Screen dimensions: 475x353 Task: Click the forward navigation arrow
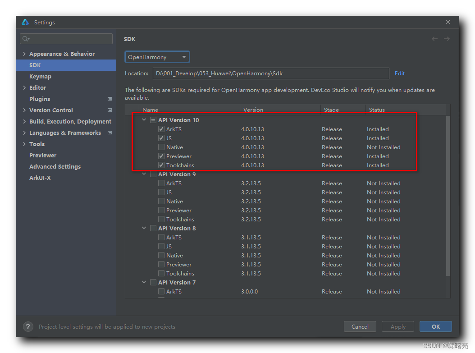(x=447, y=39)
